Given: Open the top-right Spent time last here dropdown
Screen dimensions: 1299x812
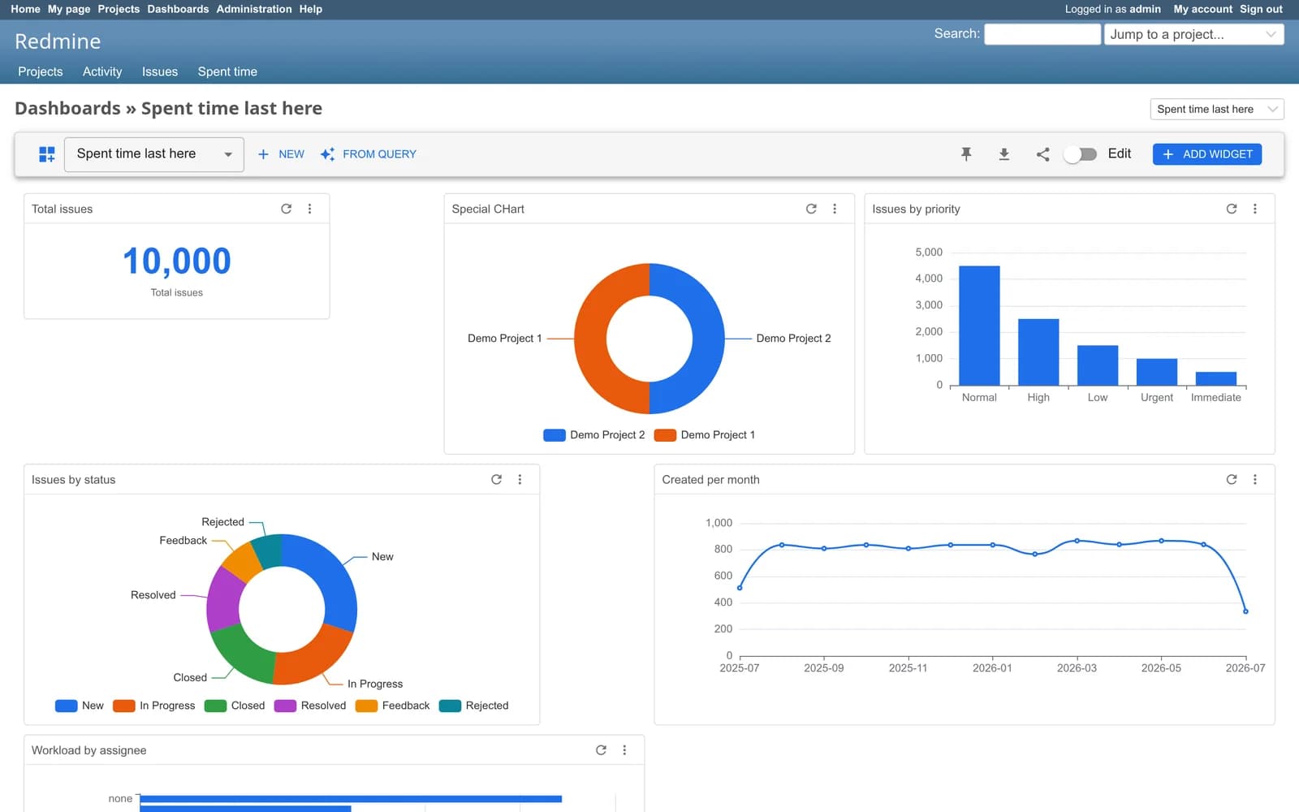Looking at the screenshot, I should point(1216,110).
